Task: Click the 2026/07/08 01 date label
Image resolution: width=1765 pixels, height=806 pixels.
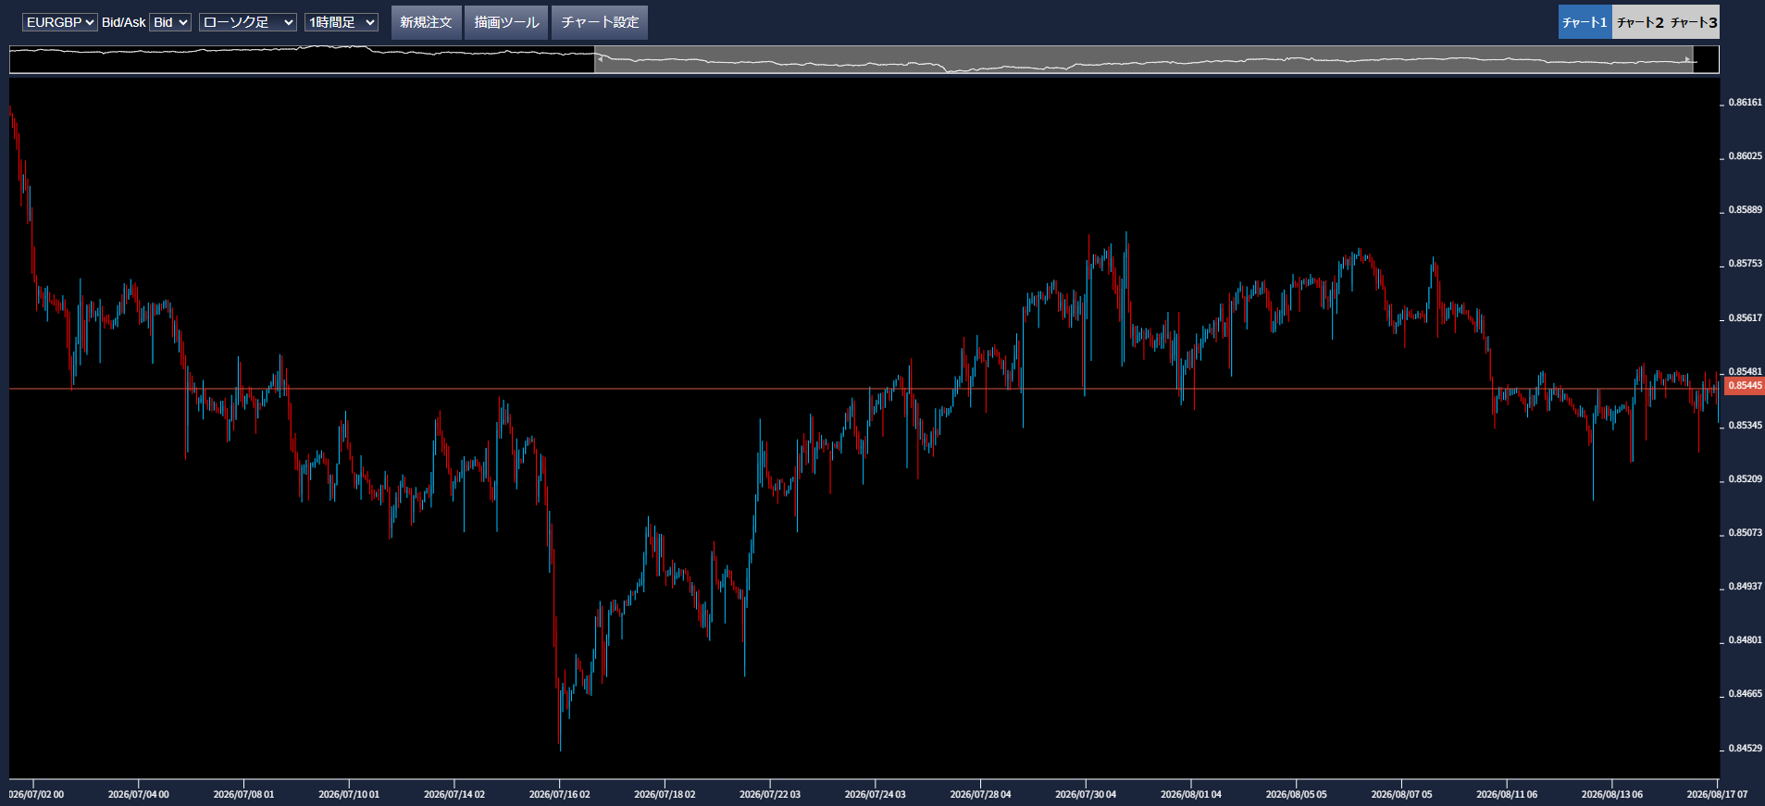Action: click(243, 795)
